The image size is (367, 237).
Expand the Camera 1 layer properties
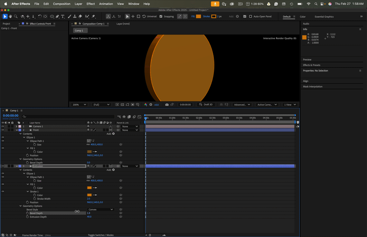[x=16, y=126]
